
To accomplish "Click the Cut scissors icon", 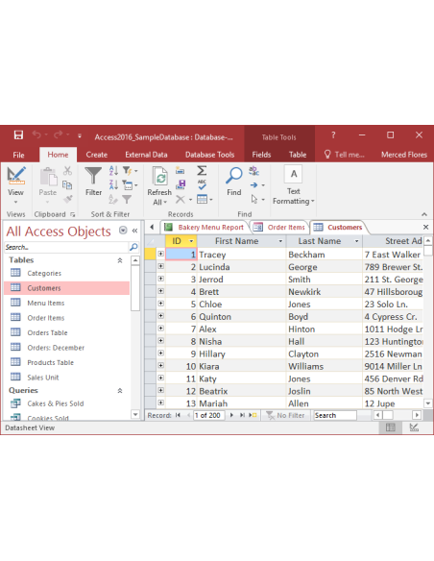I will 67,171.
